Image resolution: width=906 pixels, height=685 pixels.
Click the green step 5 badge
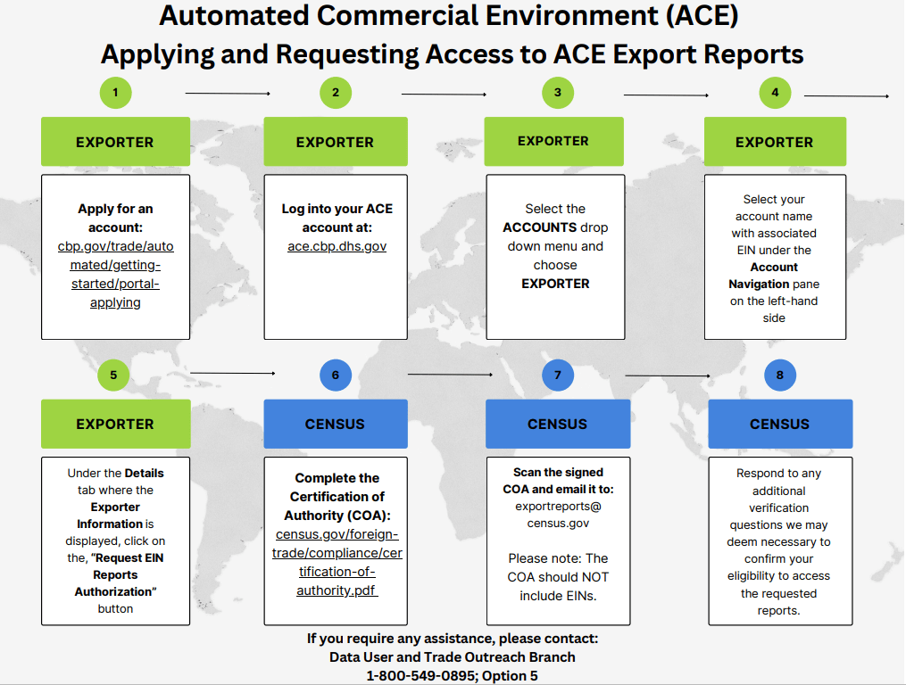pos(113,376)
